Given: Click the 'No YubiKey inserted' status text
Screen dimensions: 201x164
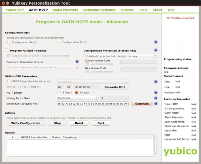Looking at the screenshot, I should [180, 18].
